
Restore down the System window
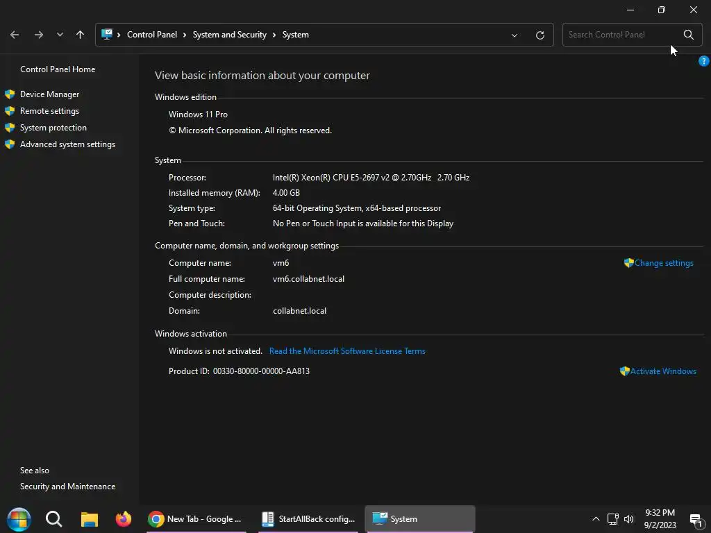(662, 10)
